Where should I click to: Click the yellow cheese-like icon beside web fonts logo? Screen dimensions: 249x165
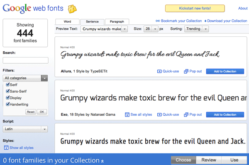[x=72, y=9]
